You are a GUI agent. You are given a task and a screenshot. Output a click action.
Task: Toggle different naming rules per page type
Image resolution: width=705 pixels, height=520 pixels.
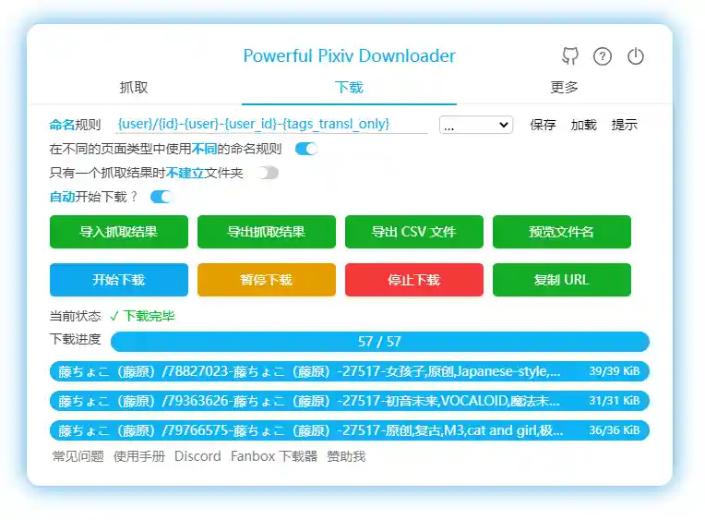(306, 149)
